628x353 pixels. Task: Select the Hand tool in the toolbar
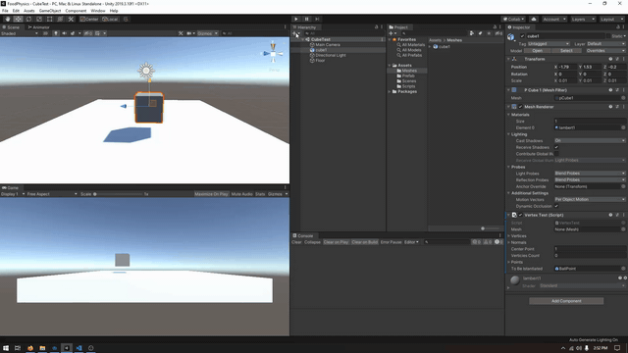8,19
